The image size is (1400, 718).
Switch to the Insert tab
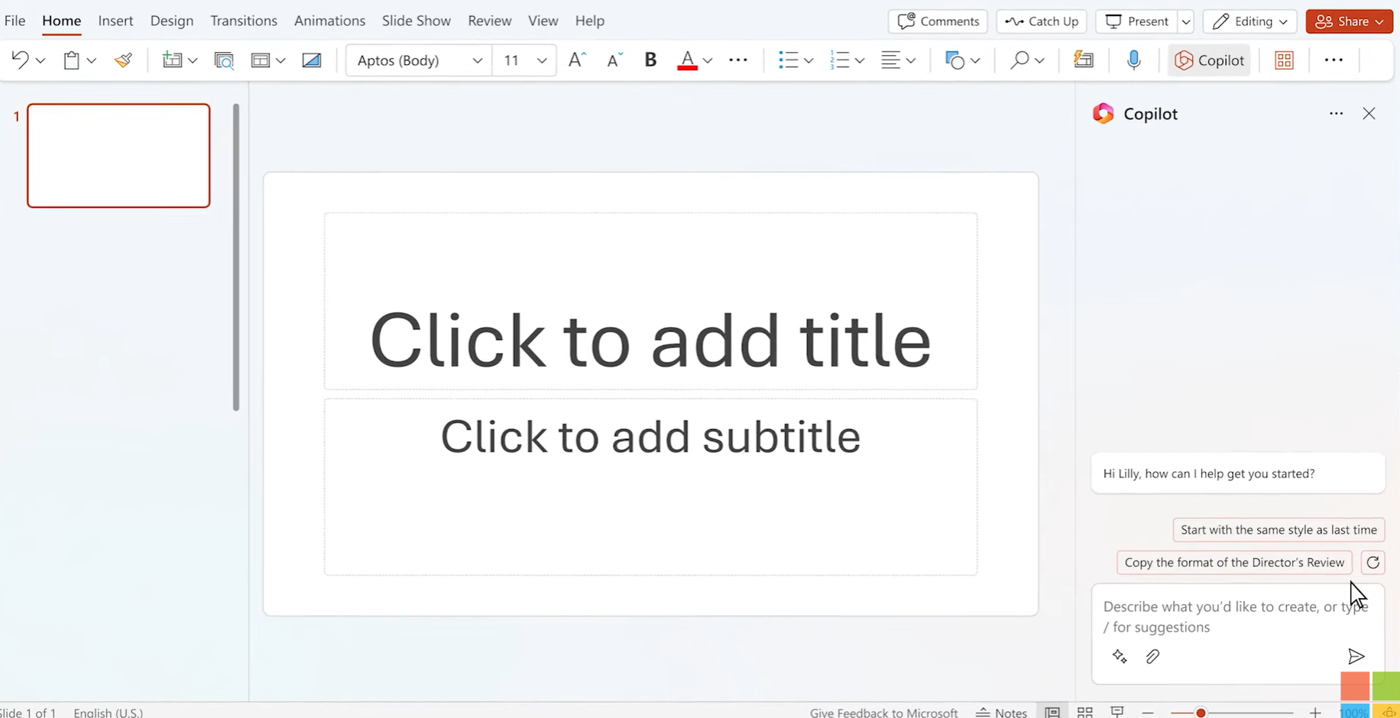pos(115,21)
